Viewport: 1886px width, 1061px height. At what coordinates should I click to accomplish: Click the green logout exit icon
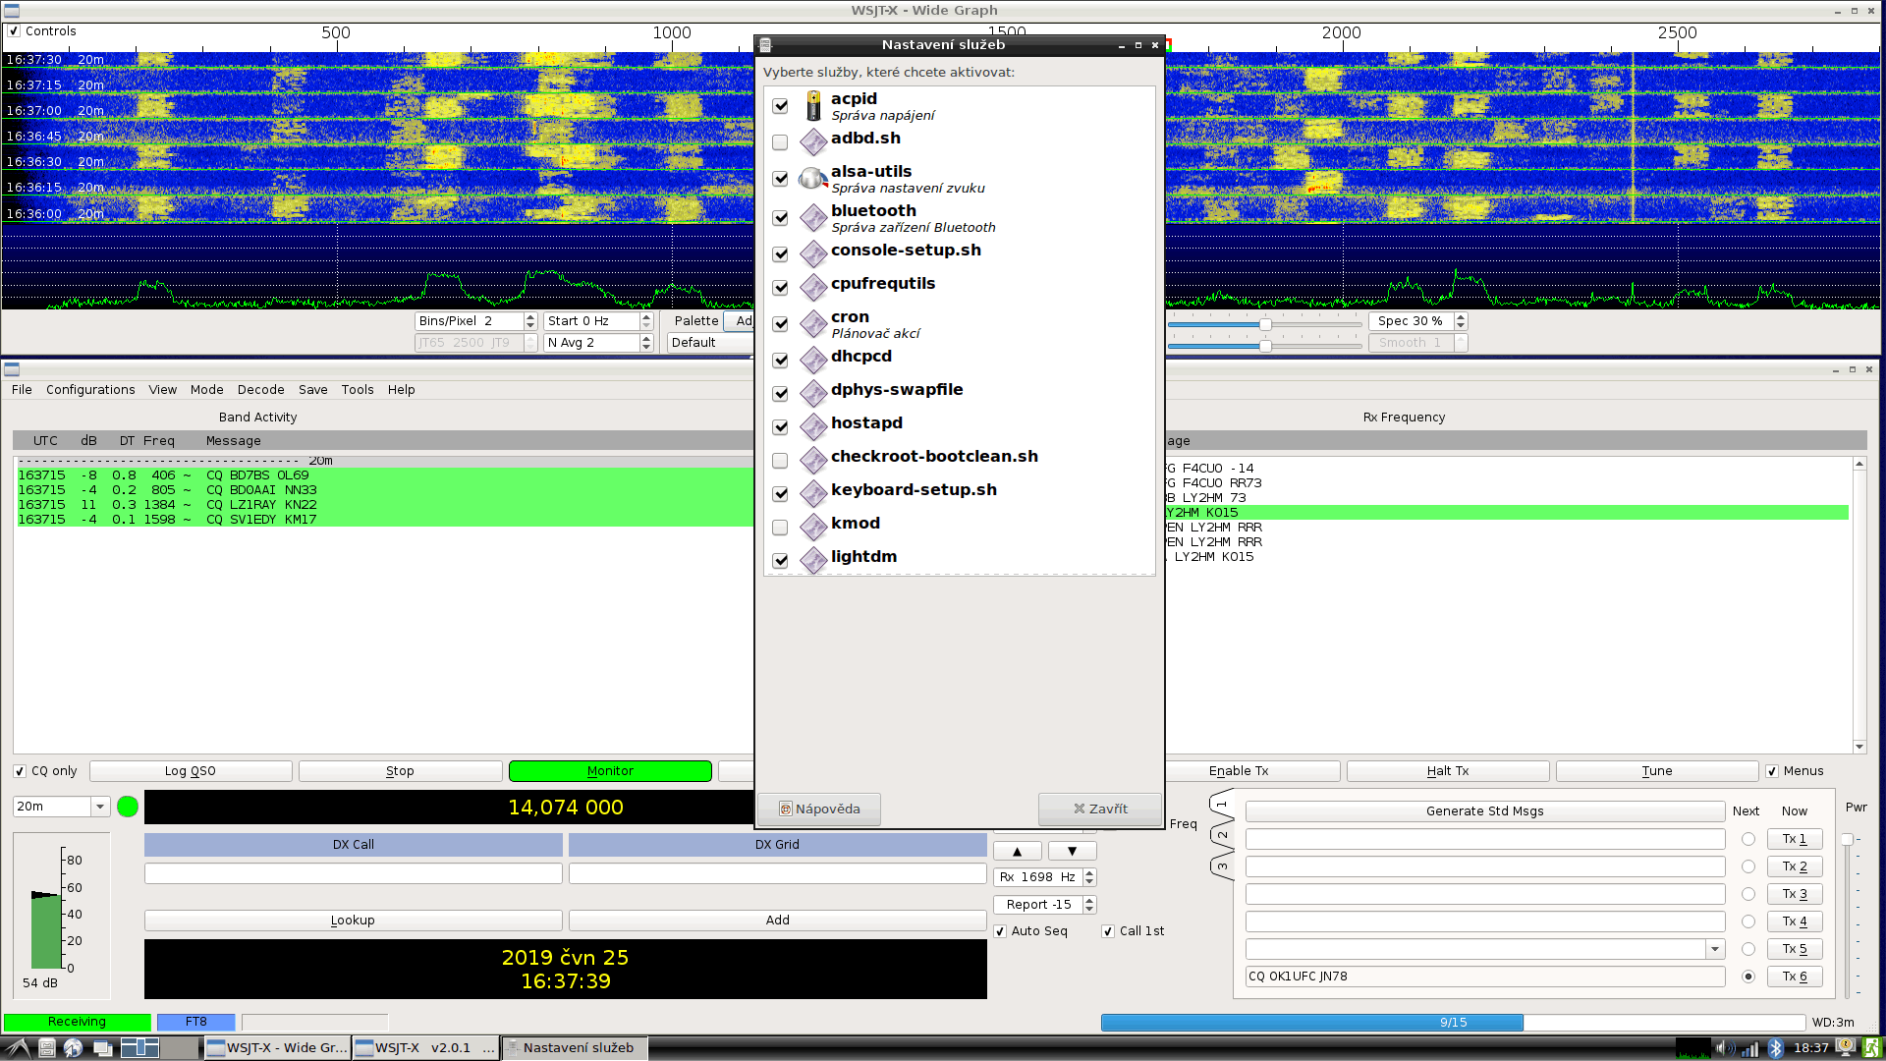pyautogui.click(x=1872, y=1048)
